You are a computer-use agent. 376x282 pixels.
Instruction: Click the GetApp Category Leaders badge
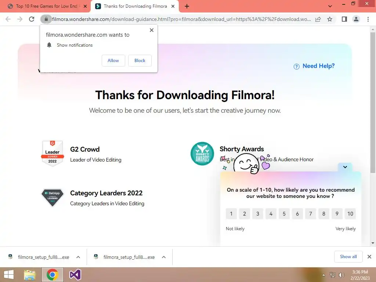coord(53,197)
